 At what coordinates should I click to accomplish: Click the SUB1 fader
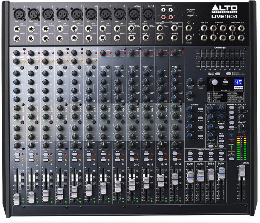pyautogui.click(x=190, y=176)
